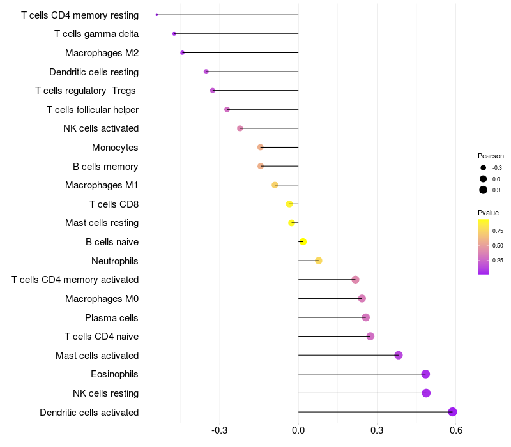Click the Pearson 0.3 legend circle
511x447 pixels.
[484, 190]
